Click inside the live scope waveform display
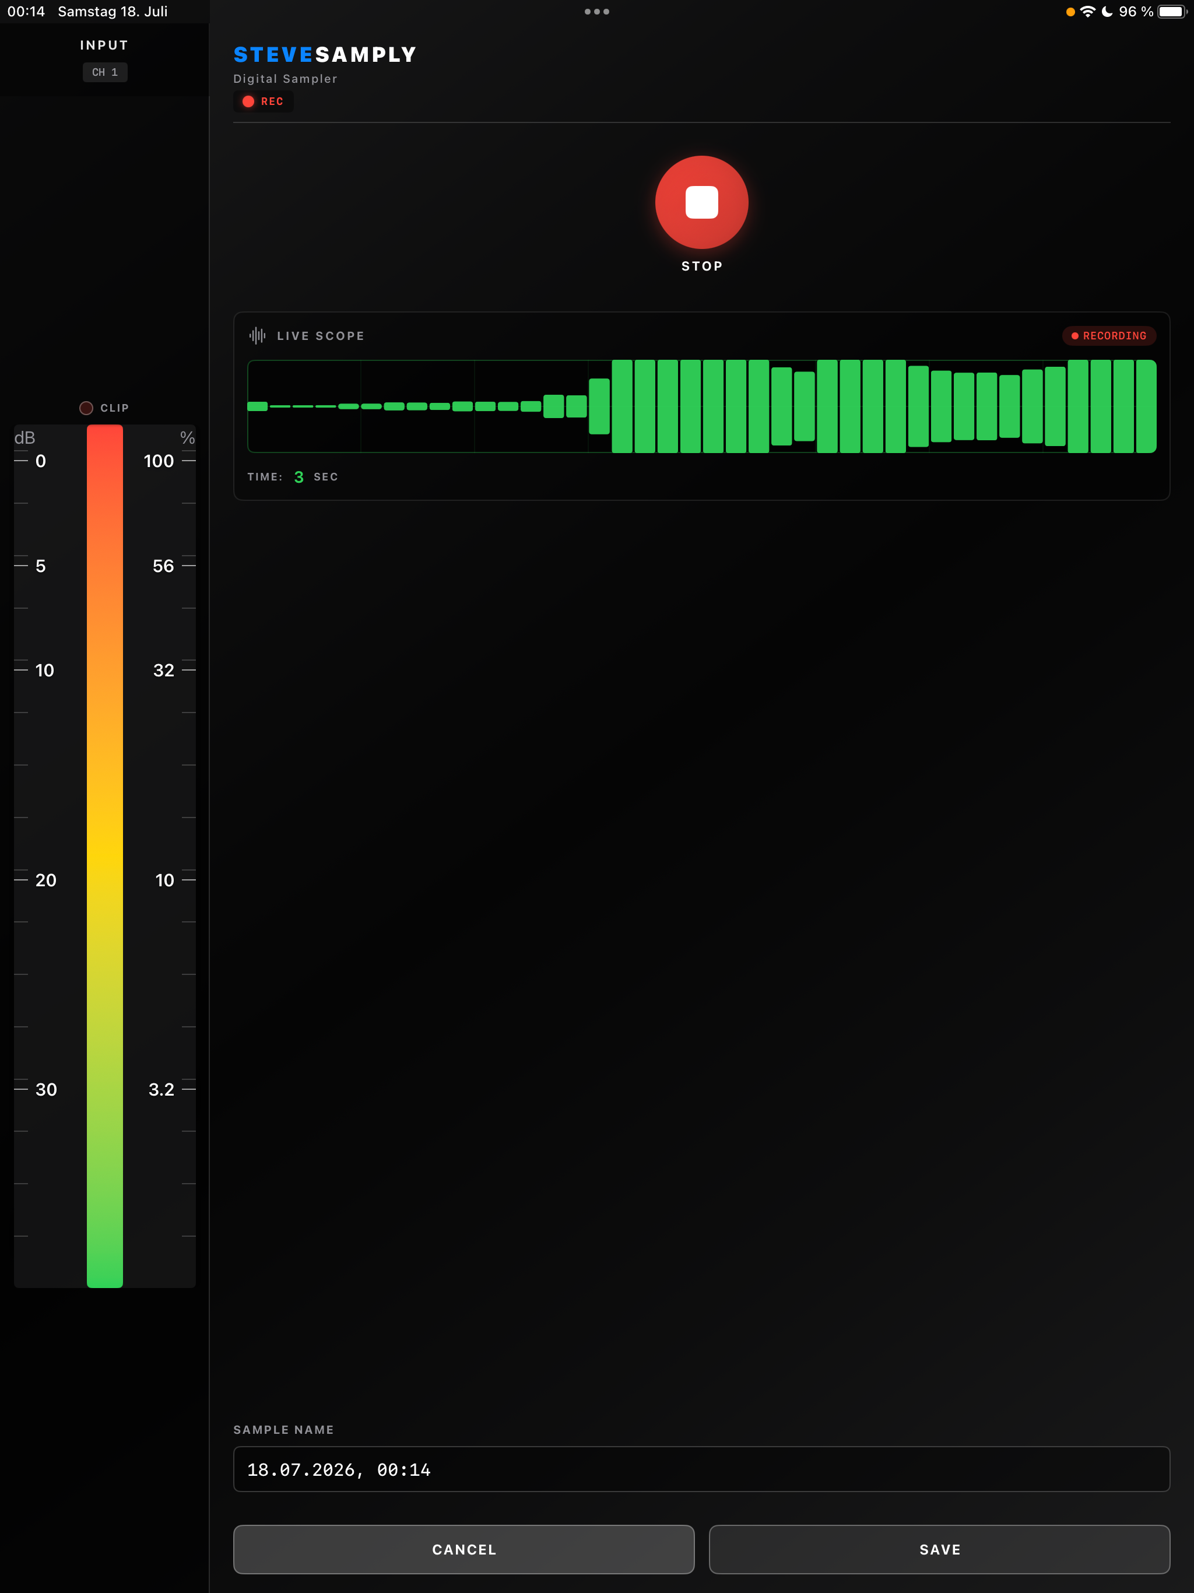Screen dimensions: 1194x1593 (701, 406)
